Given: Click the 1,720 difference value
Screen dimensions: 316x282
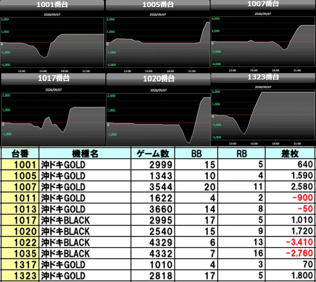Looking at the screenshot, I should click(x=302, y=231).
